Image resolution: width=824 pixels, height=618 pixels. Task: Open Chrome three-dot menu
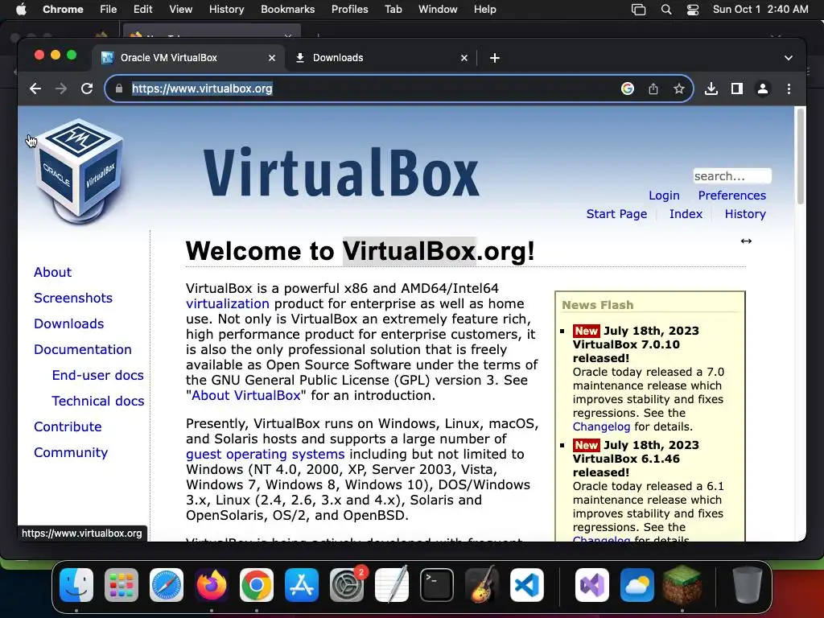pyautogui.click(x=789, y=89)
